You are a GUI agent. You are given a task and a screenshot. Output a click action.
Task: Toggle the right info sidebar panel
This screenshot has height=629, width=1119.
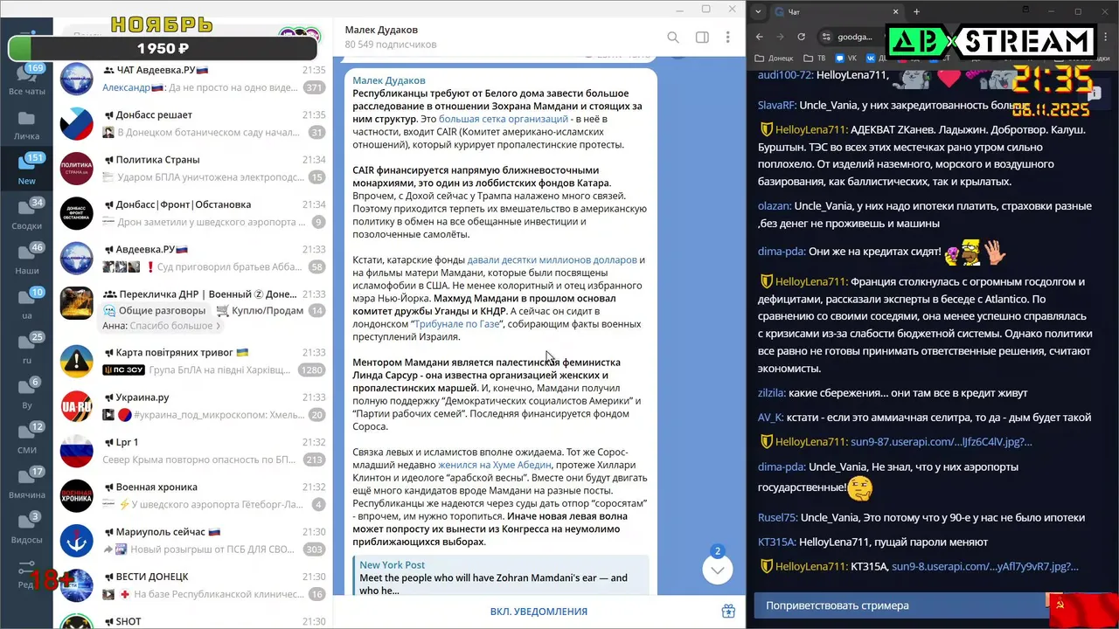point(701,38)
